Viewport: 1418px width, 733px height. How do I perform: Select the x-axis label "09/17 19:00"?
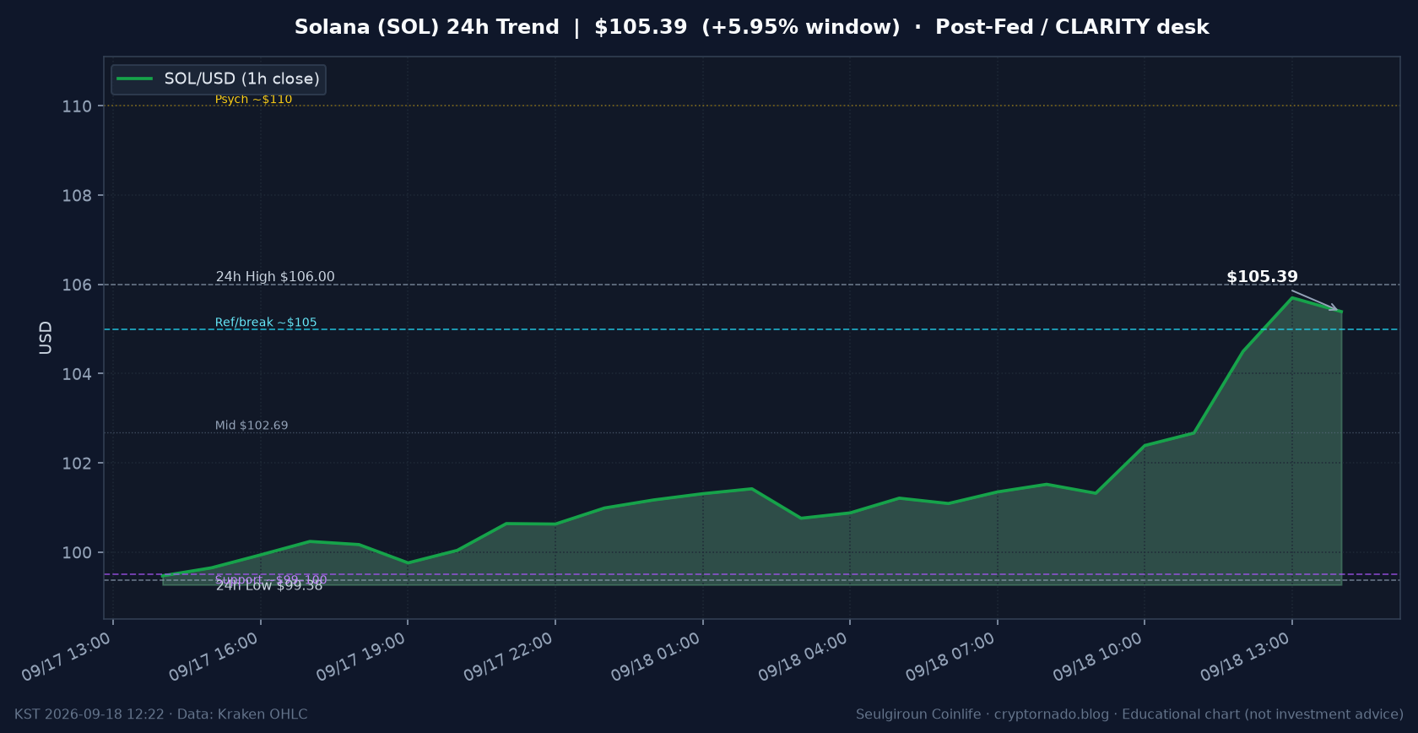point(361,657)
